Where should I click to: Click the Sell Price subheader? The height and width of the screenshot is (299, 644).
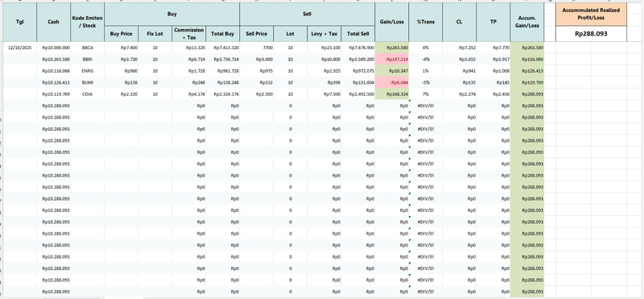tap(256, 34)
